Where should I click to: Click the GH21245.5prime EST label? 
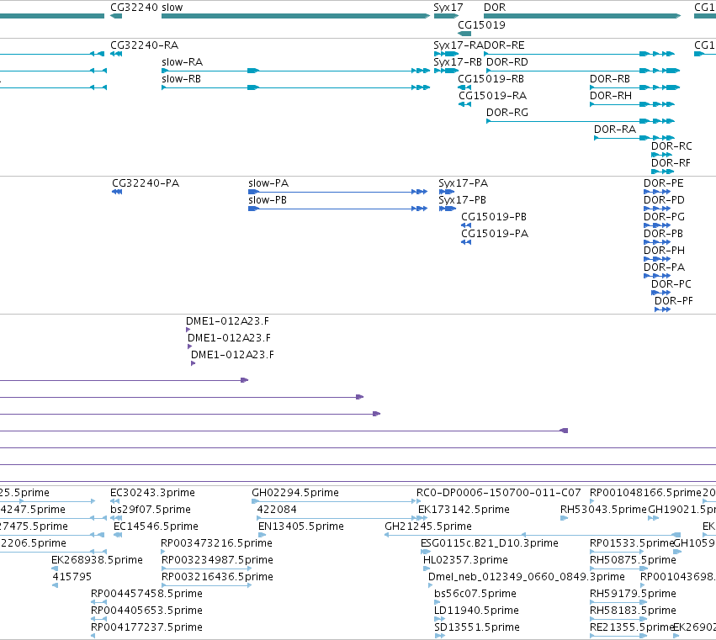[428, 526]
